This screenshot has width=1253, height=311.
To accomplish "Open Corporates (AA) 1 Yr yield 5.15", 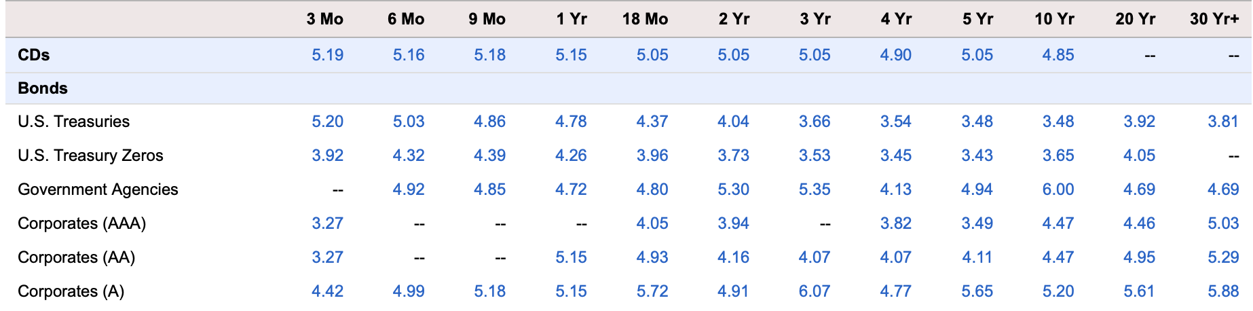I will click(x=571, y=257).
